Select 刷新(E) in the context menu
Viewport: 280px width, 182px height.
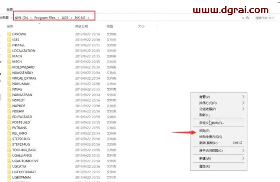[x=204, y=115]
